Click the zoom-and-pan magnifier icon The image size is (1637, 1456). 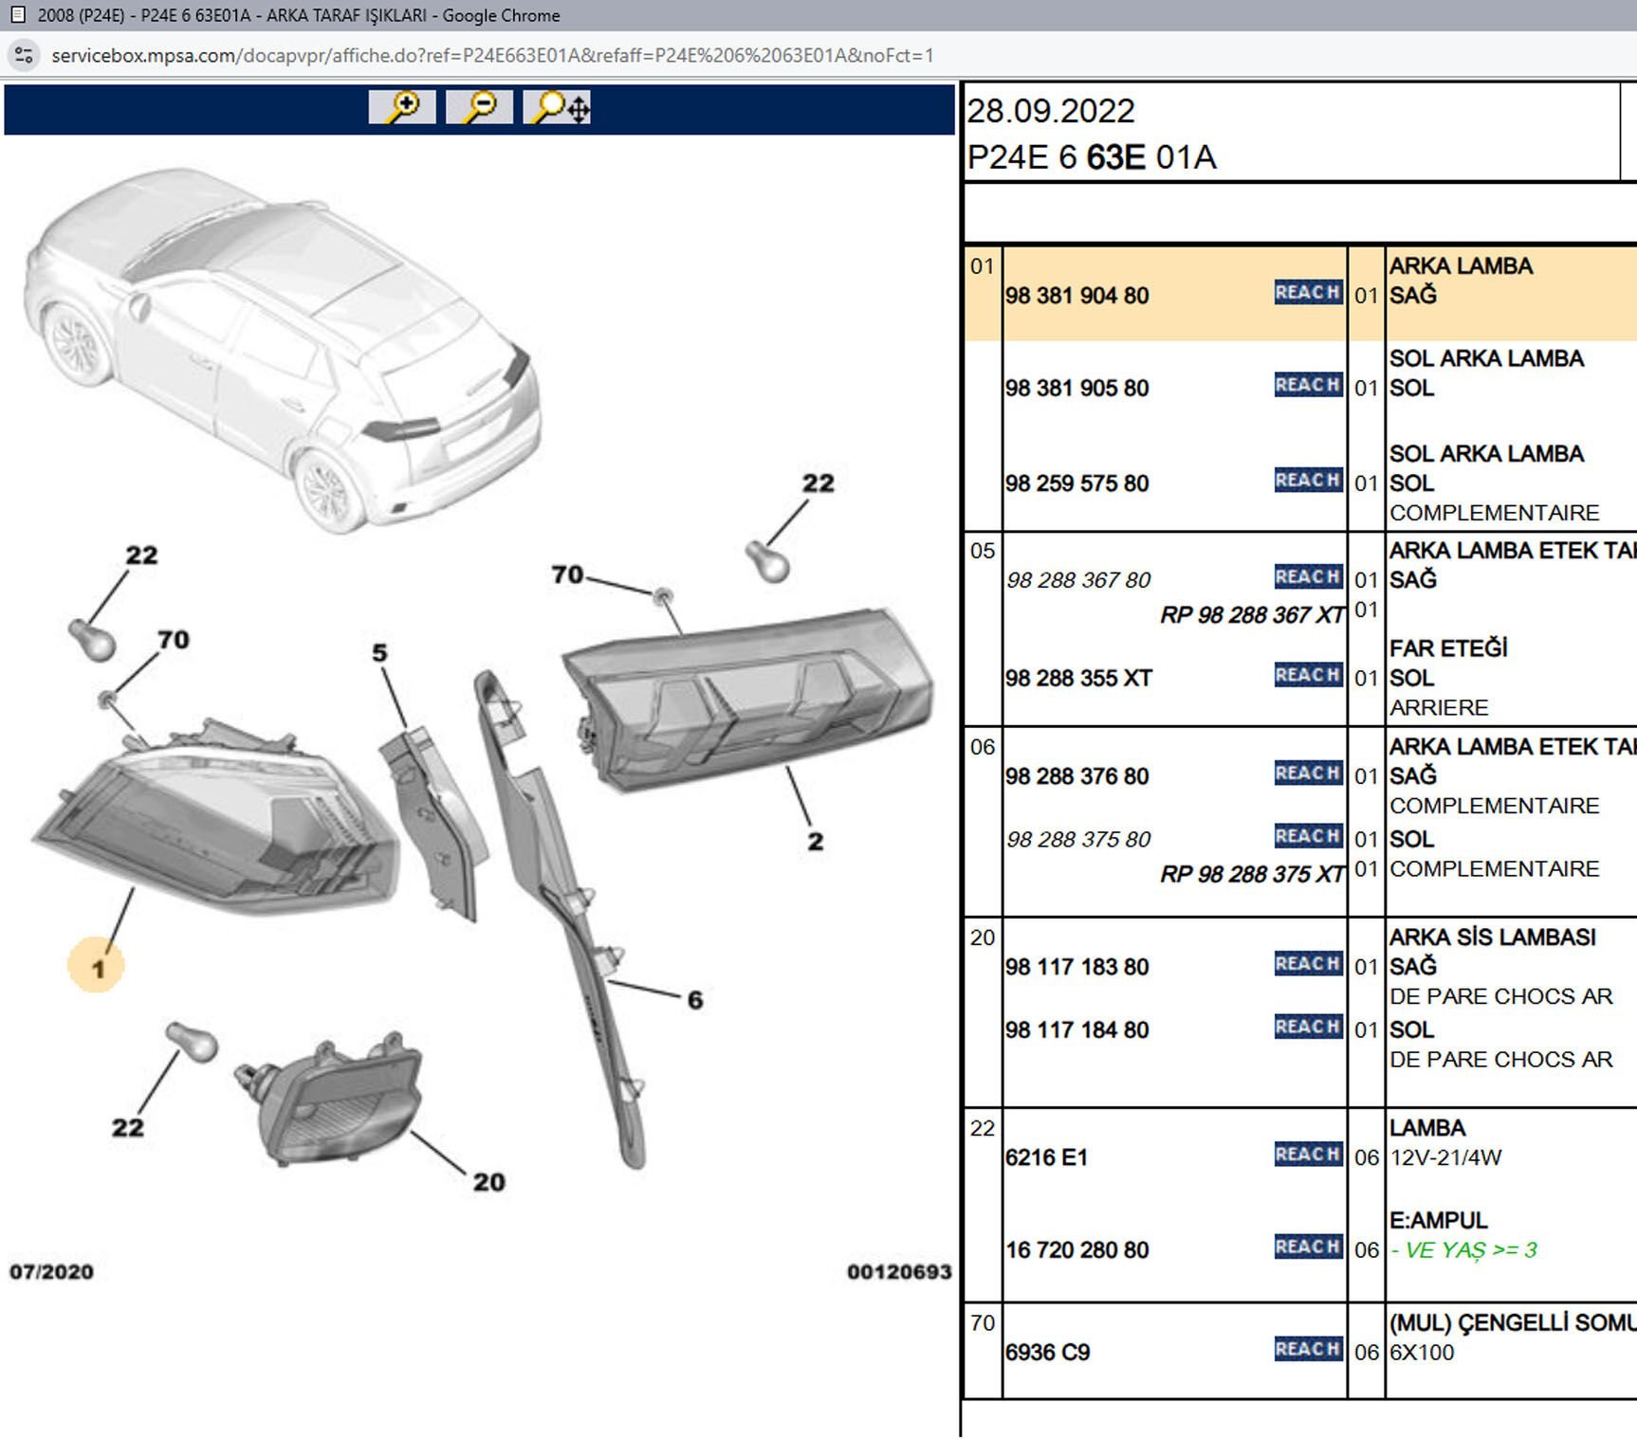[558, 107]
